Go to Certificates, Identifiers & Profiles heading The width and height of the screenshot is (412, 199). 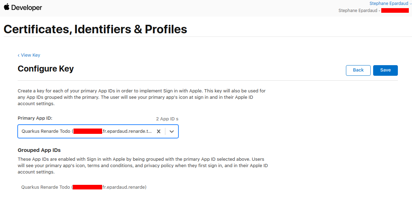[x=95, y=29]
